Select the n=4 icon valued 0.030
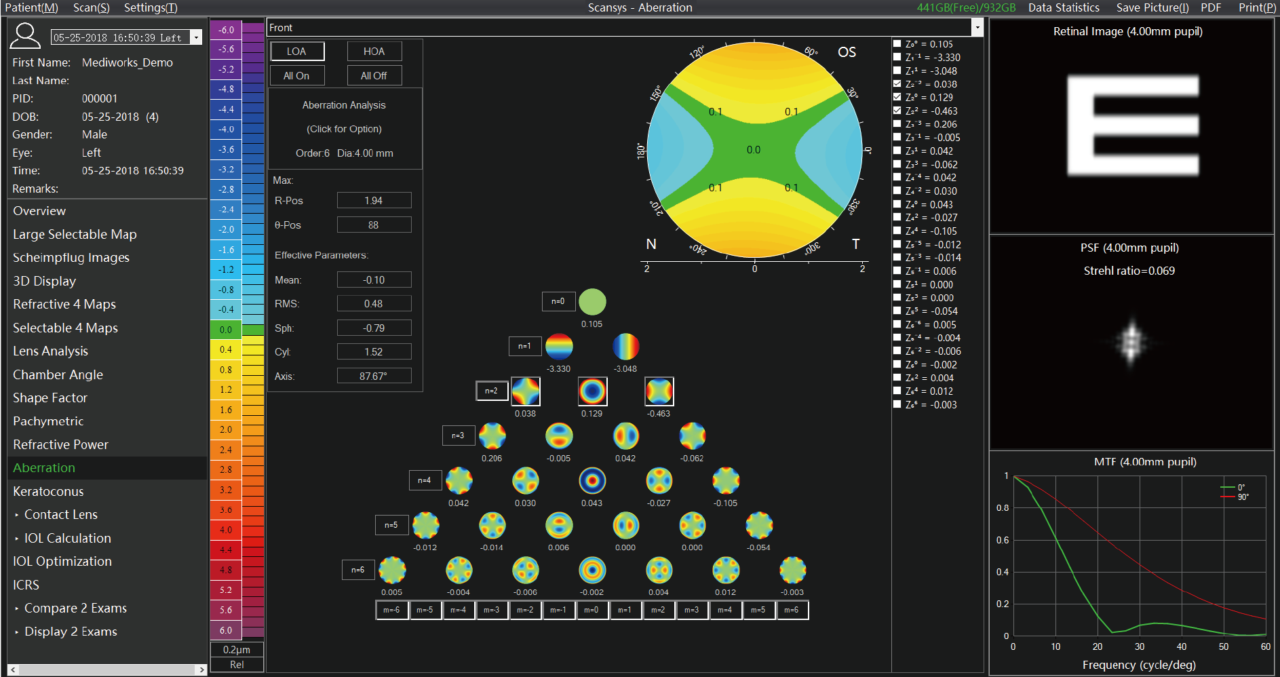Image resolution: width=1280 pixels, height=677 pixels. (526, 481)
